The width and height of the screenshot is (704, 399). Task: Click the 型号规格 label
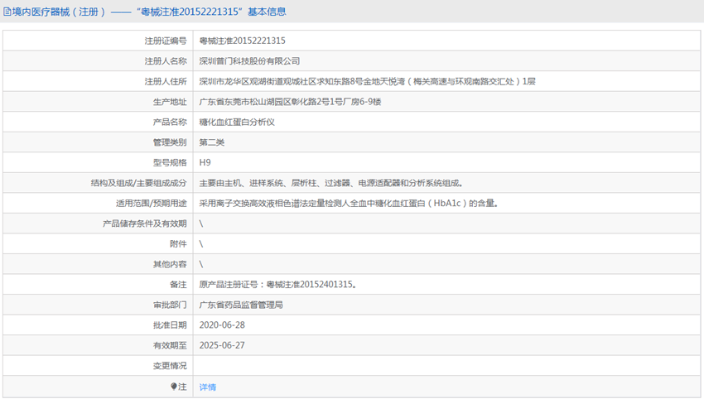coord(170,162)
